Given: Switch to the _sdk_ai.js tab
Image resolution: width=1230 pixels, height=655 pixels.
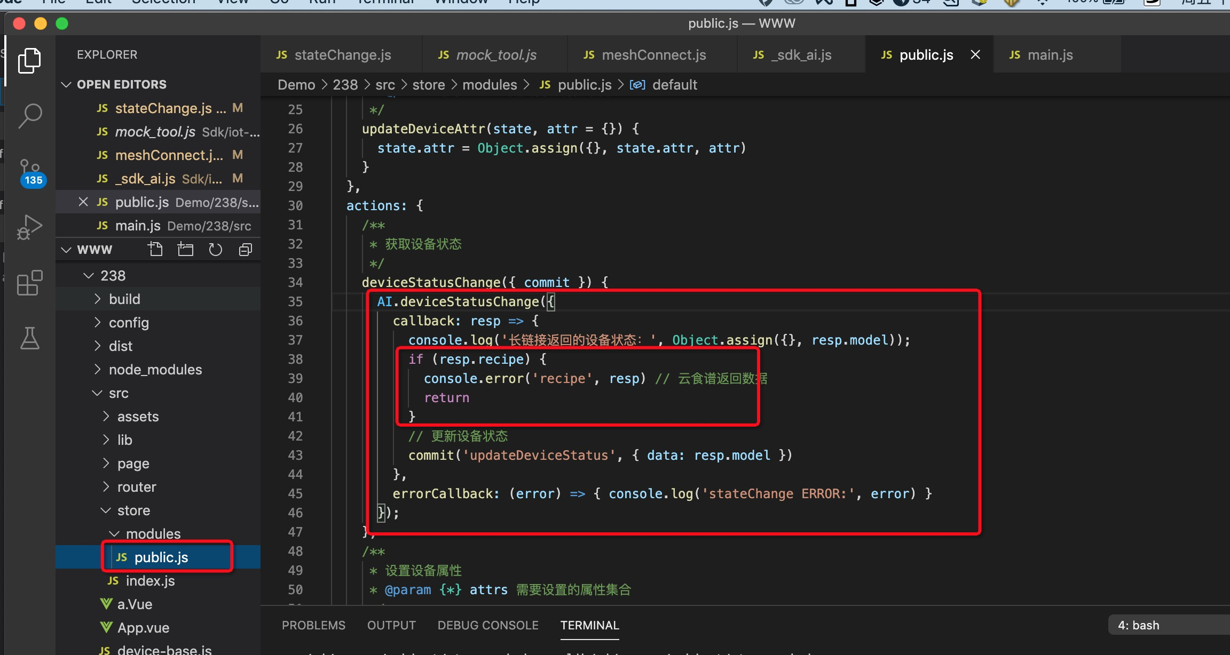Looking at the screenshot, I should click(801, 54).
